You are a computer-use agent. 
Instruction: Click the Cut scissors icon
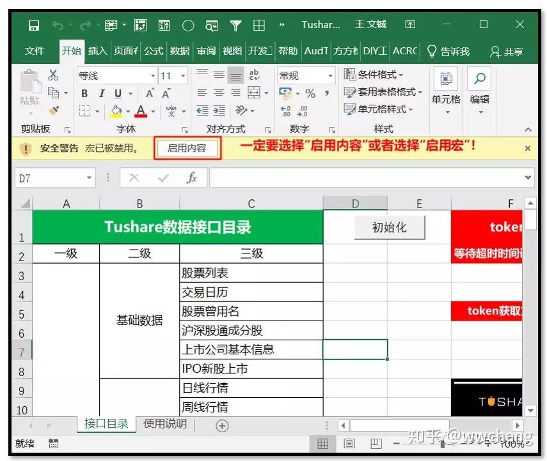(53, 75)
